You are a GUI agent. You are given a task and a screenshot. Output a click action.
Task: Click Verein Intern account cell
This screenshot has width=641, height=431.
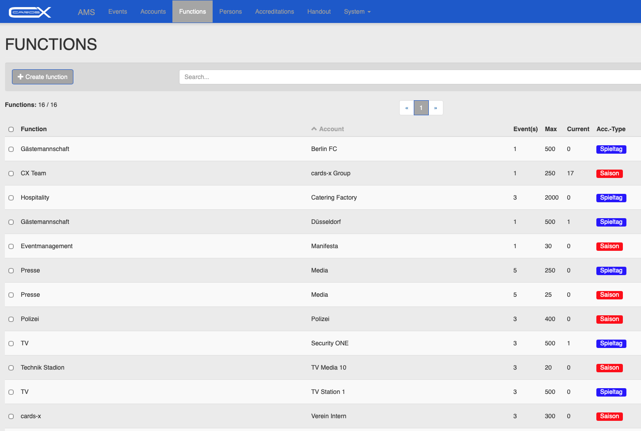pyautogui.click(x=328, y=416)
